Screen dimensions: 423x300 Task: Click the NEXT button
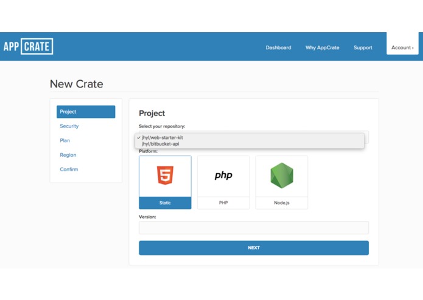tap(254, 248)
